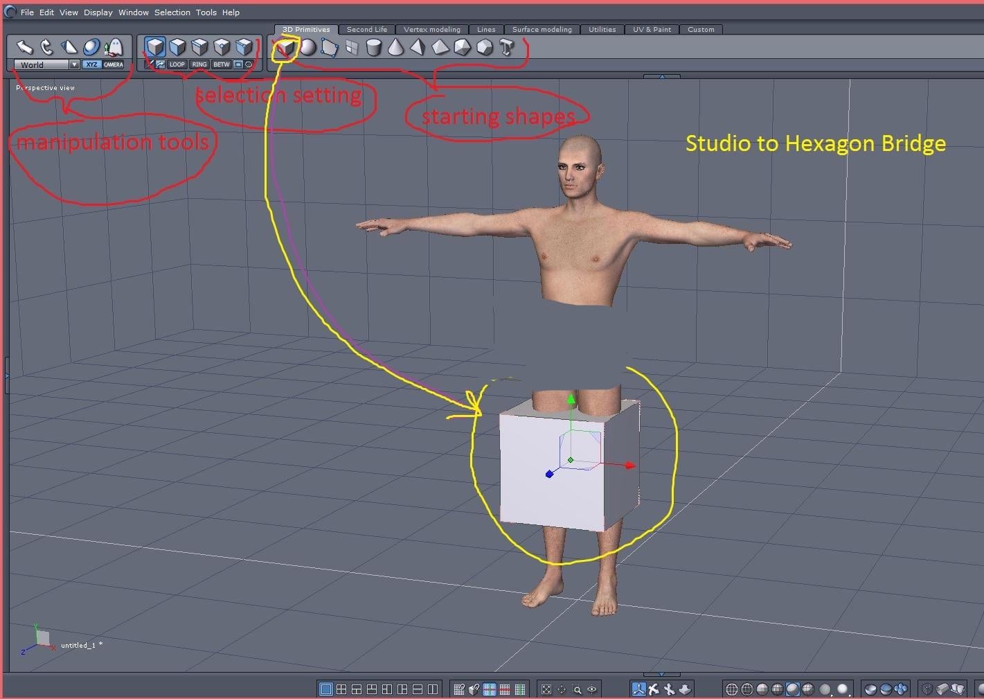The image size is (984, 699).
Task: Click the white sphere lighting icon
Action: 842,689
